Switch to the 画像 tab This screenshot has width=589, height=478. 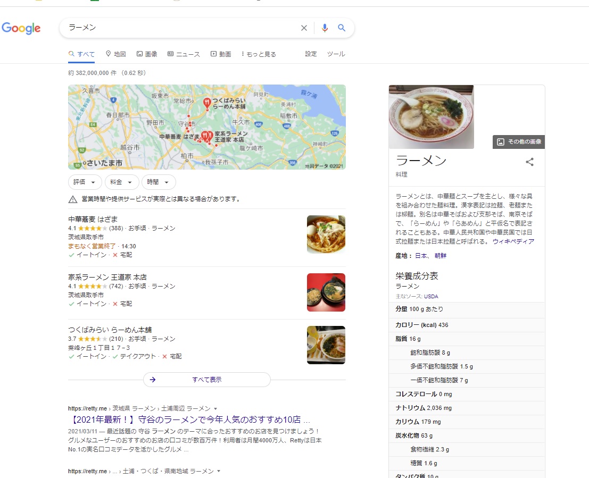tap(147, 54)
